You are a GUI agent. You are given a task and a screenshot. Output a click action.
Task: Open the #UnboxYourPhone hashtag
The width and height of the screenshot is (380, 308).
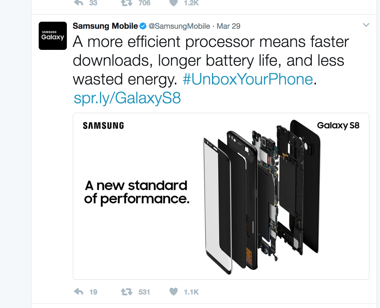pos(248,79)
